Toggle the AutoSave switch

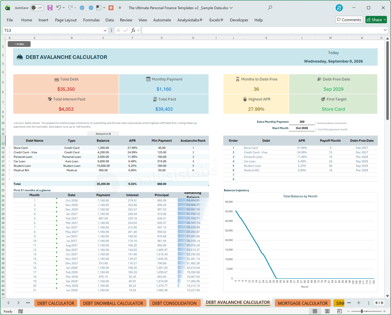37,8
